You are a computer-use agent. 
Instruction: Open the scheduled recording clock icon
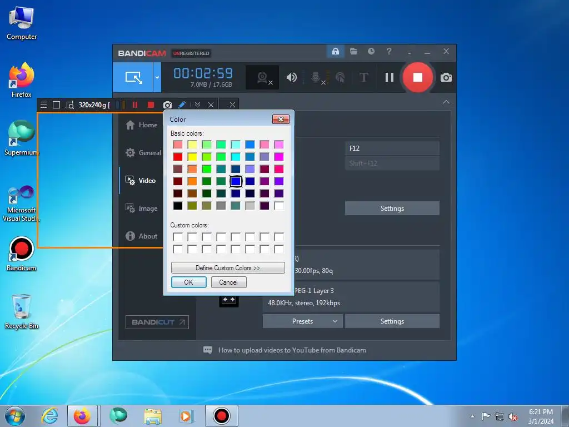tap(371, 52)
